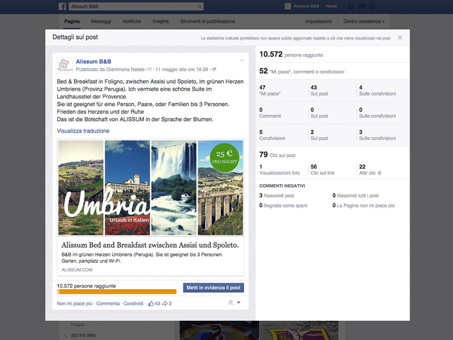
Task: Click Condividi link under post
Action: coord(134,304)
